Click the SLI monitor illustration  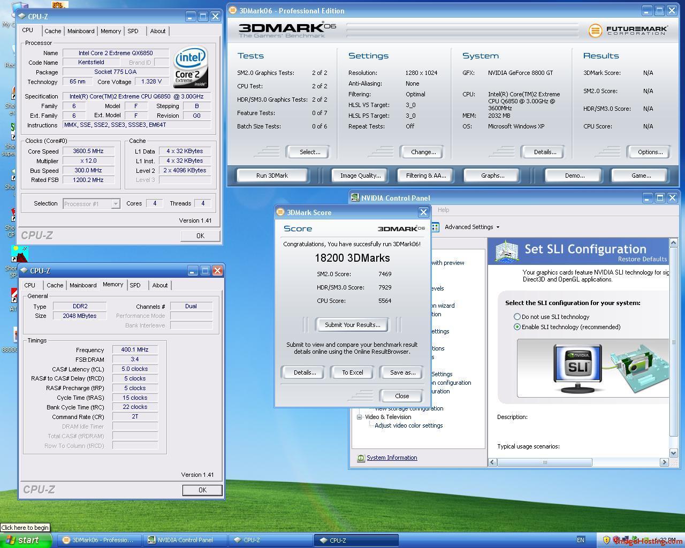pos(577,369)
